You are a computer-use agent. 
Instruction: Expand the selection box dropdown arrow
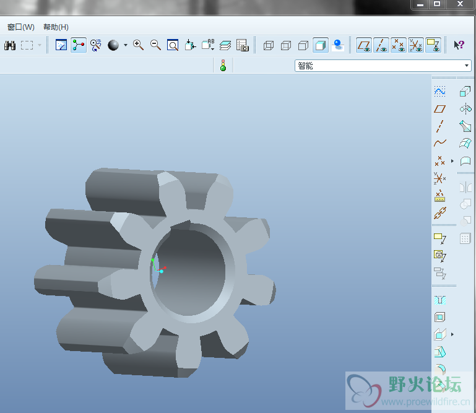pos(40,45)
